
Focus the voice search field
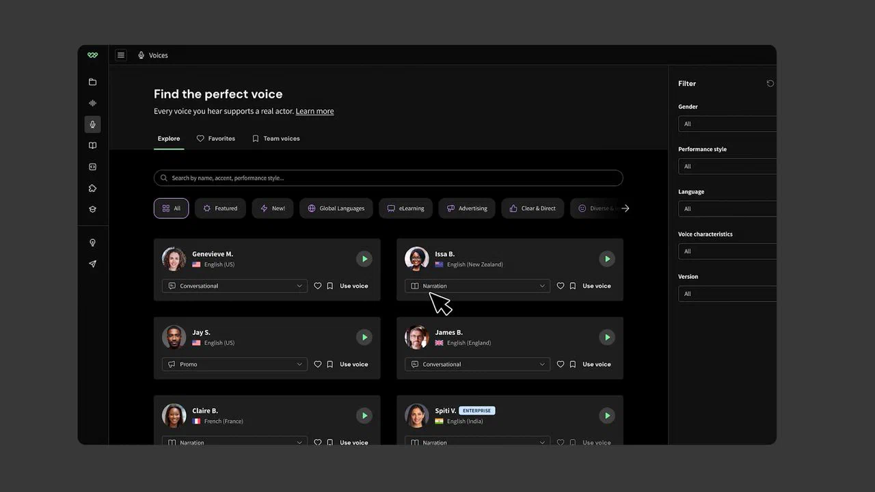coord(388,178)
